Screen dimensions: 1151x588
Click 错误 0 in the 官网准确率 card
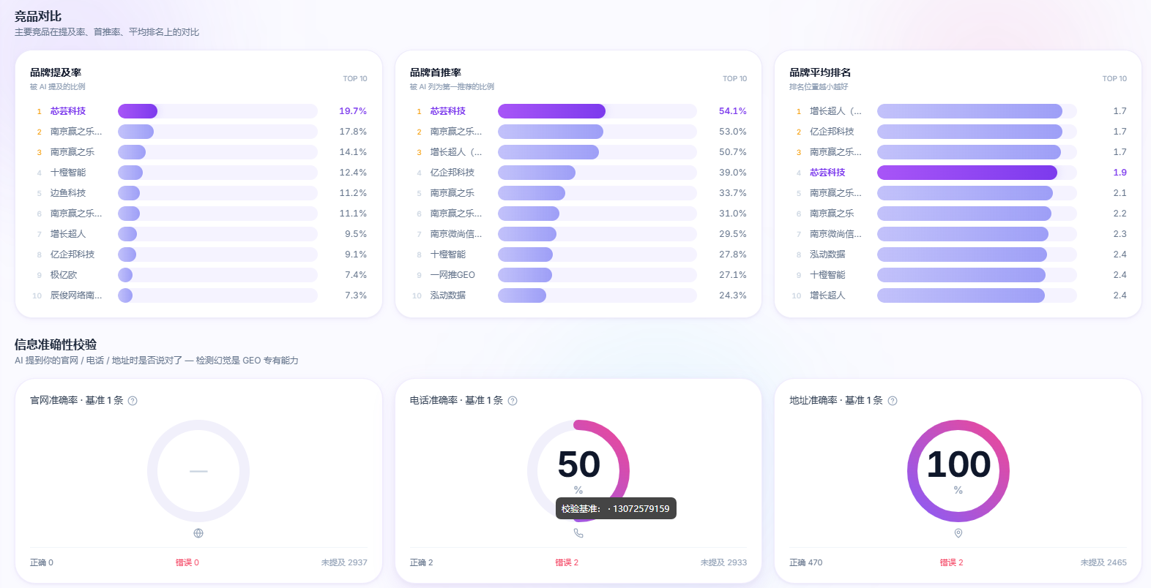pos(187,562)
